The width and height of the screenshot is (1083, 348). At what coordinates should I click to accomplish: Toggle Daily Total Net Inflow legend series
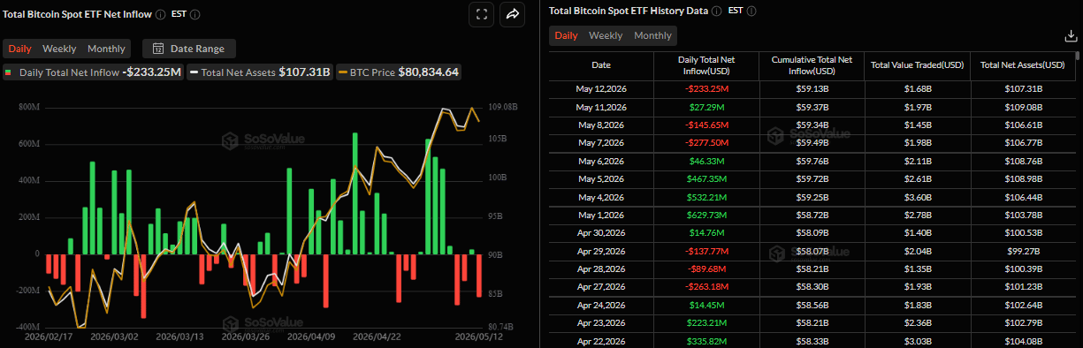click(93, 72)
